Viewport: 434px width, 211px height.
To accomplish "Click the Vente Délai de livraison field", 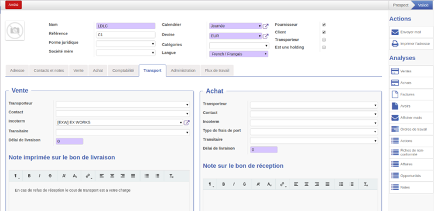I will click(70, 141).
